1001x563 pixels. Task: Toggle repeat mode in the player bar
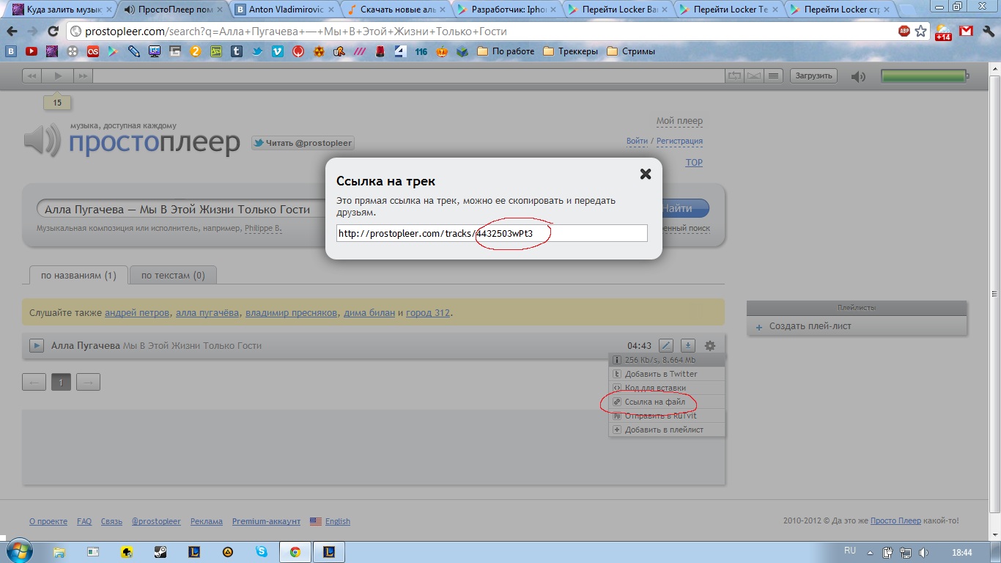click(x=734, y=76)
